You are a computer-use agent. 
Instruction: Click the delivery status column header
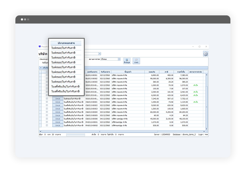click(196, 72)
